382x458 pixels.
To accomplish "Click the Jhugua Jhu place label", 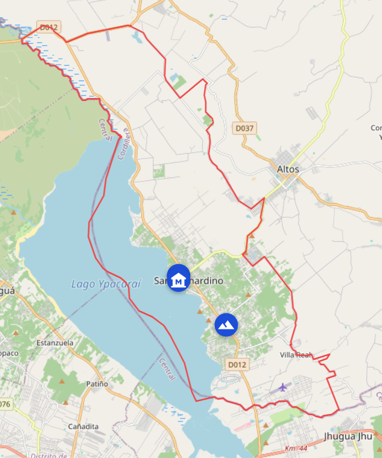I will pyautogui.click(x=348, y=436).
